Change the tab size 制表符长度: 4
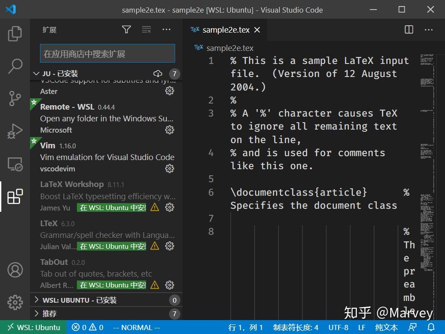445x334 pixels. coord(296,327)
